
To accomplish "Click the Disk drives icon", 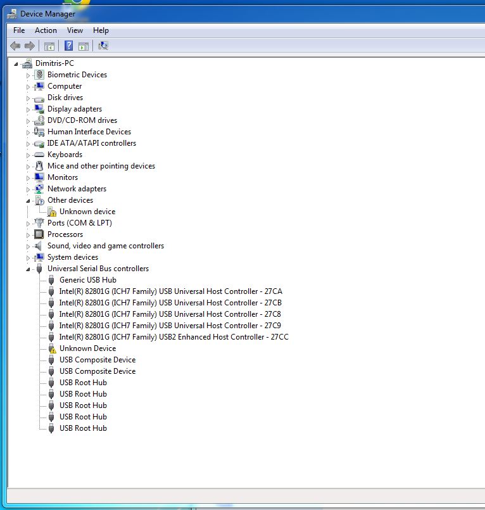I will [x=39, y=99].
